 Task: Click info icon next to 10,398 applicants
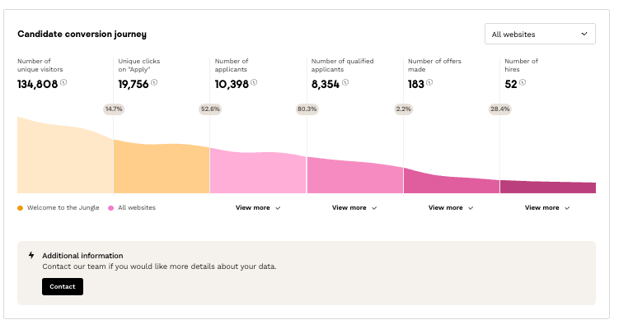coord(255,82)
